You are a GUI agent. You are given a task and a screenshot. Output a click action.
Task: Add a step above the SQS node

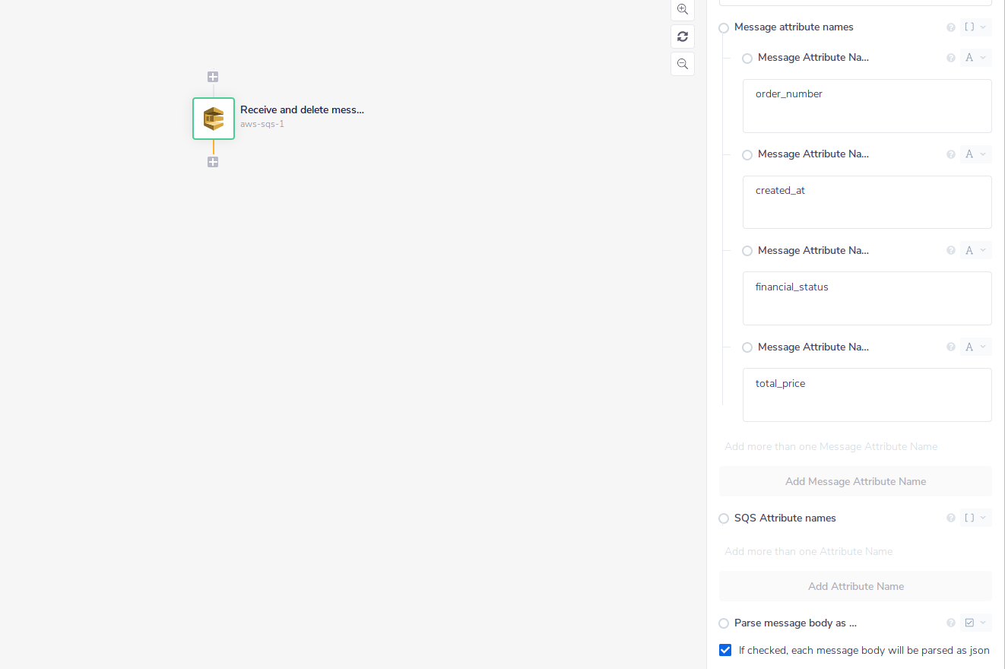(x=213, y=77)
